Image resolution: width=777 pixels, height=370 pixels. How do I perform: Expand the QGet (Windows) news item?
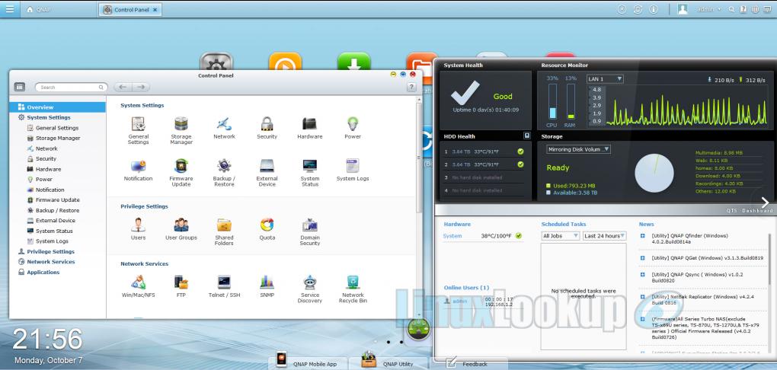[x=642, y=257]
